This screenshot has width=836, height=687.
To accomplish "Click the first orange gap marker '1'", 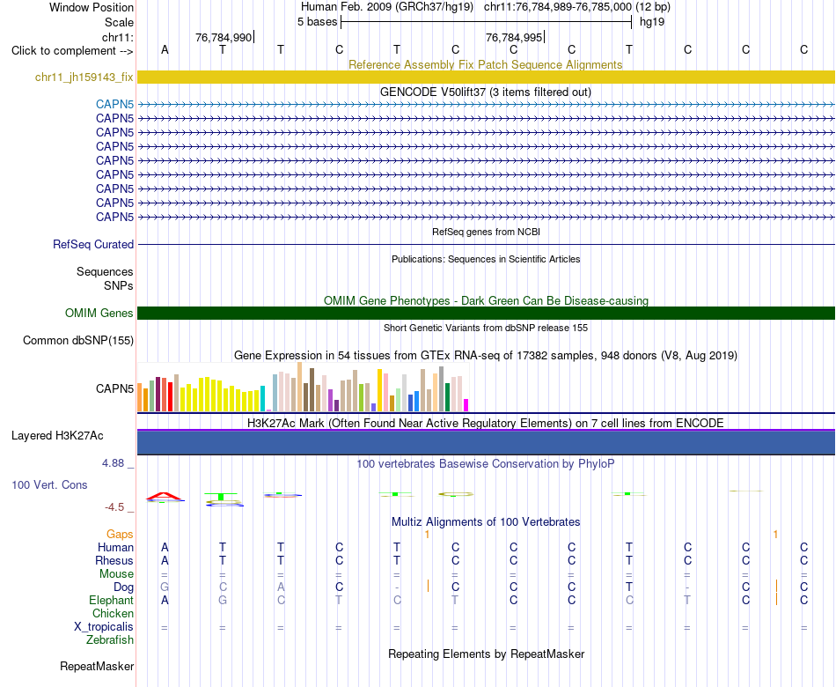I will 427,534.
